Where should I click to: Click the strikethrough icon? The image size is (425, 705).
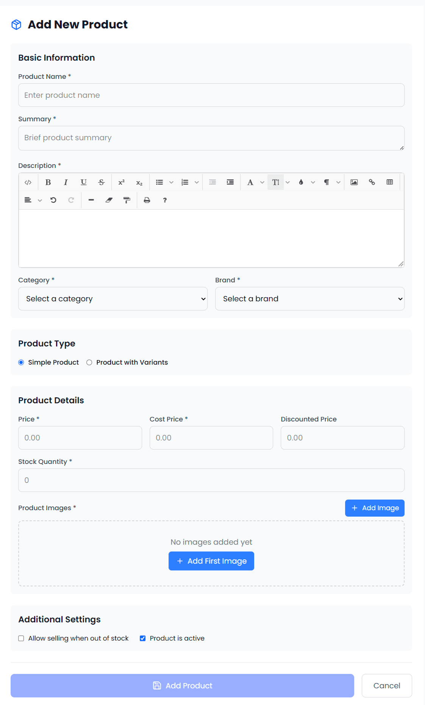(x=101, y=182)
